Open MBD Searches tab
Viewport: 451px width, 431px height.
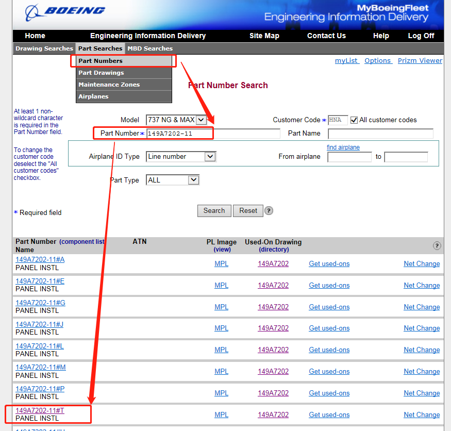pyautogui.click(x=150, y=48)
